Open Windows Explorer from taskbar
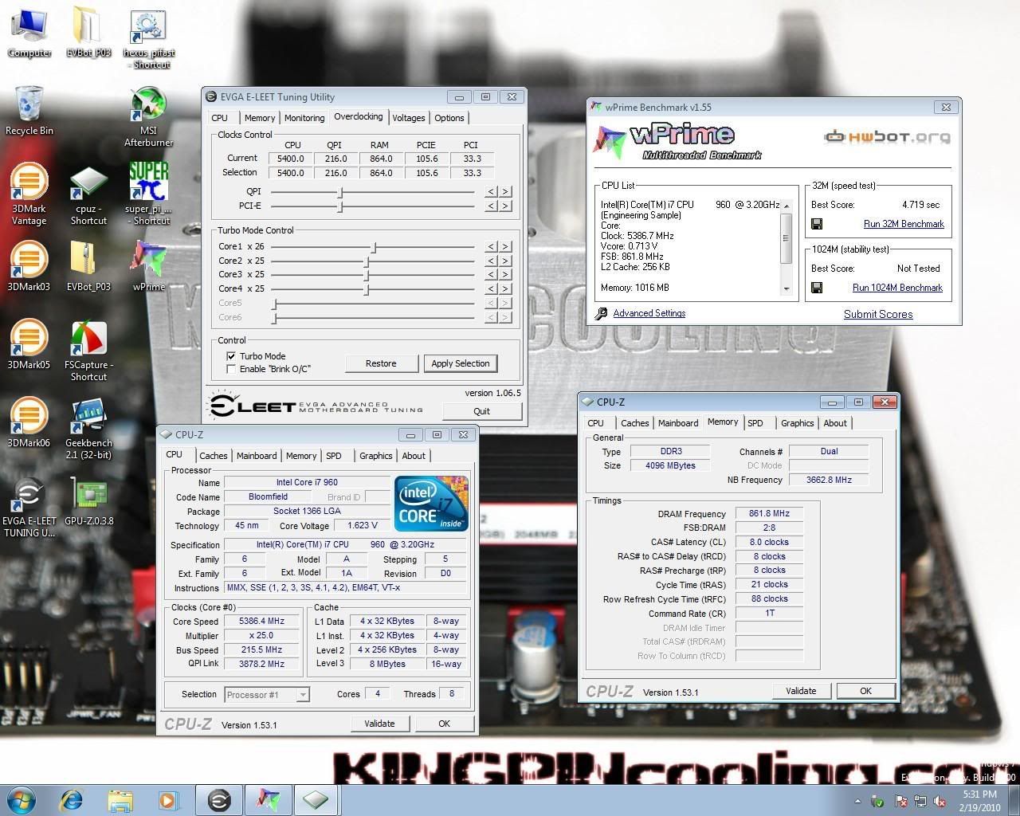Viewport: 1020px width, 816px height. pos(120,799)
